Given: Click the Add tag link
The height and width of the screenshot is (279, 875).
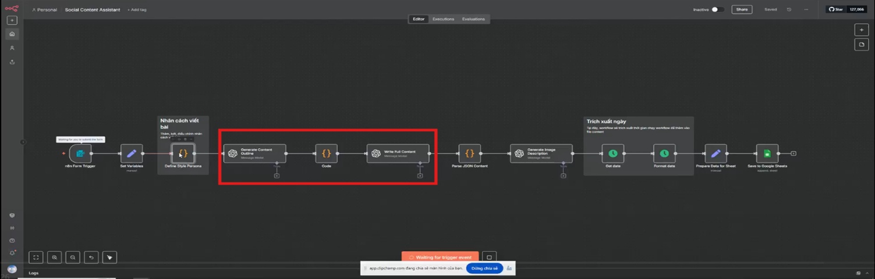Looking at the screenshot, I should pos(137,10).
